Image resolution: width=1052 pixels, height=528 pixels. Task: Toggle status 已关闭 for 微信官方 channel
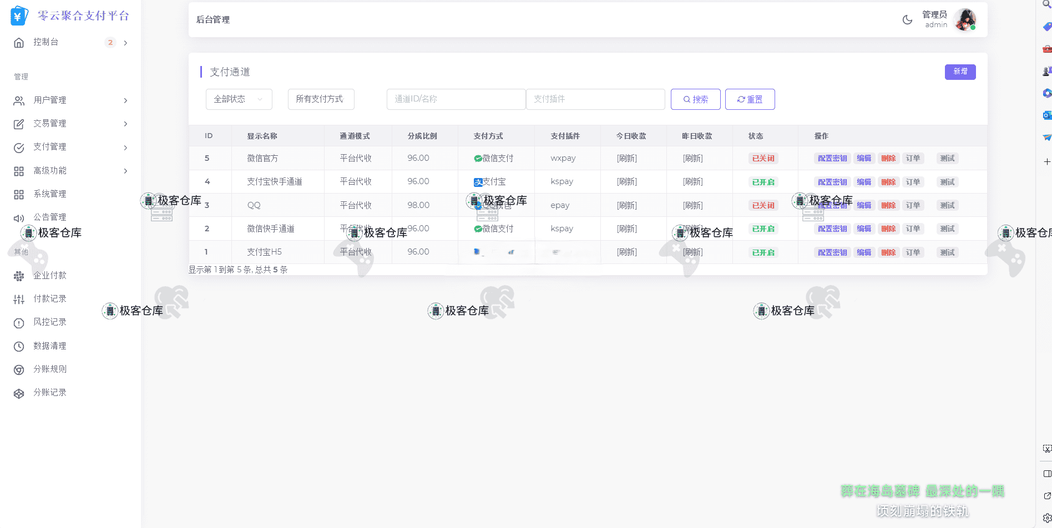pos(763,159)
